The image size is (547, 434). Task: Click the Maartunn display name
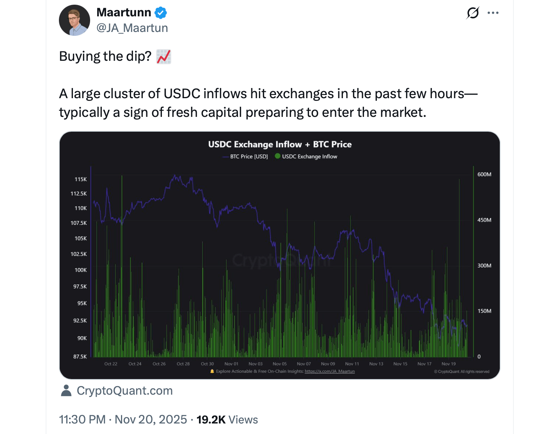tap(124, 12)
